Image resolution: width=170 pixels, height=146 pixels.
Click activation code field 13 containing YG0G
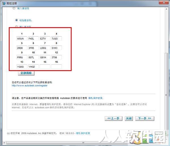coord(22,66)
